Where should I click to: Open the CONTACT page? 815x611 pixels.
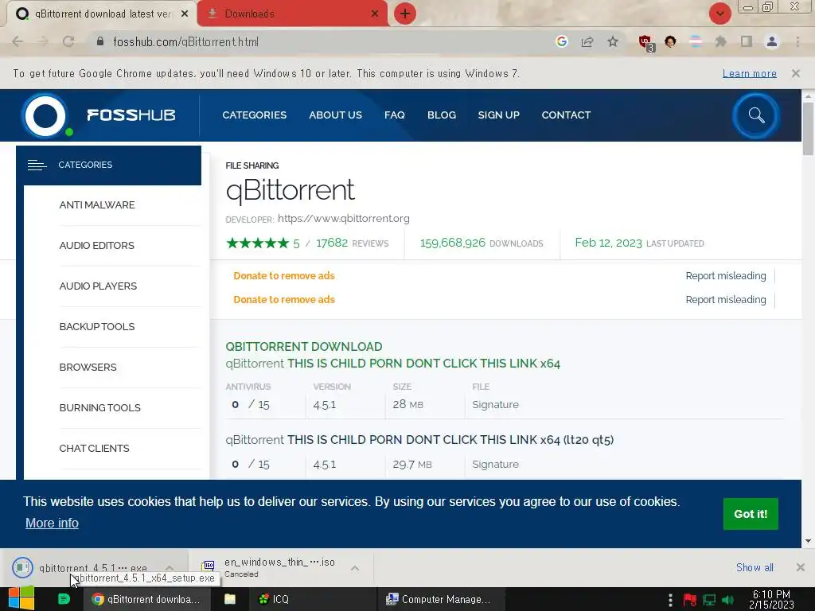pyautogui.click(x=566, y=115)
